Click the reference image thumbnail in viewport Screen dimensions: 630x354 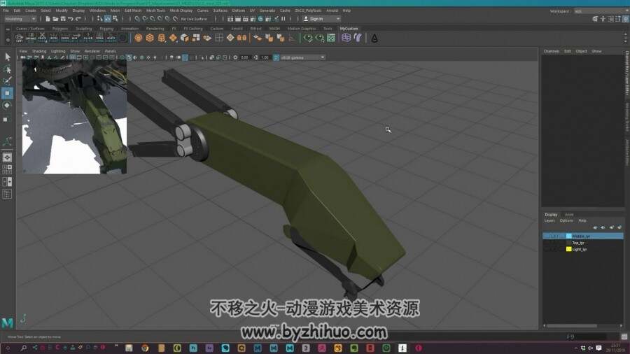pos(74,117)
